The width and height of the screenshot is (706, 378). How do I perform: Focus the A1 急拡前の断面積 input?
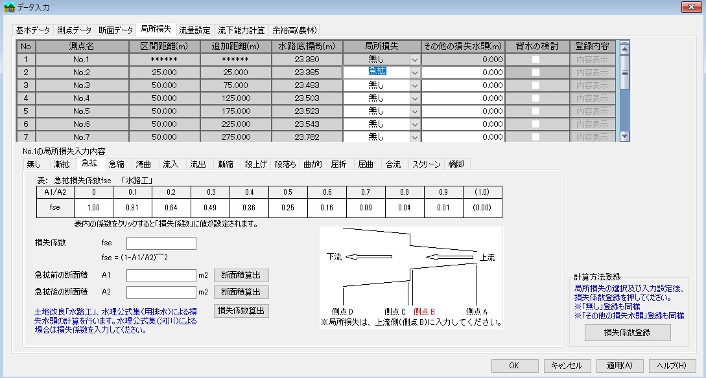point(161,276)
